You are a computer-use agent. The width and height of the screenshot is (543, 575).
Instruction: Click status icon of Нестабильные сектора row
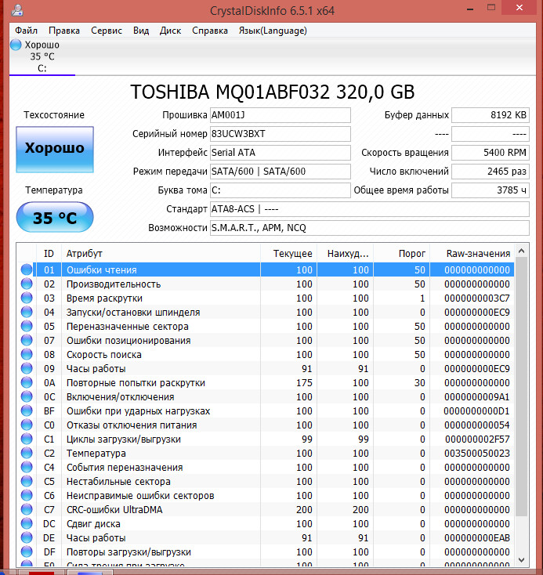[x=27, y=481]
